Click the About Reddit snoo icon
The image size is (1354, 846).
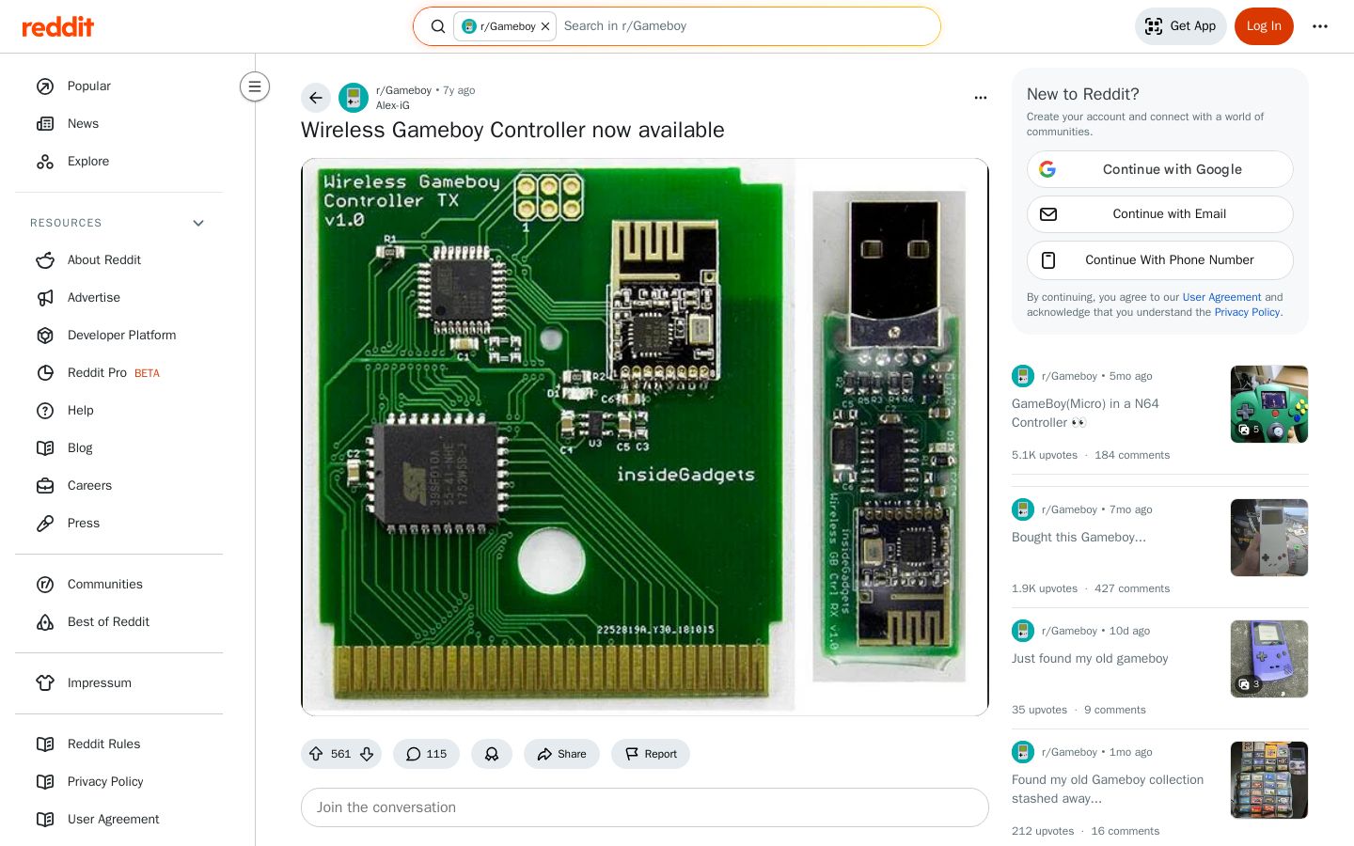(x=45, y=260)
